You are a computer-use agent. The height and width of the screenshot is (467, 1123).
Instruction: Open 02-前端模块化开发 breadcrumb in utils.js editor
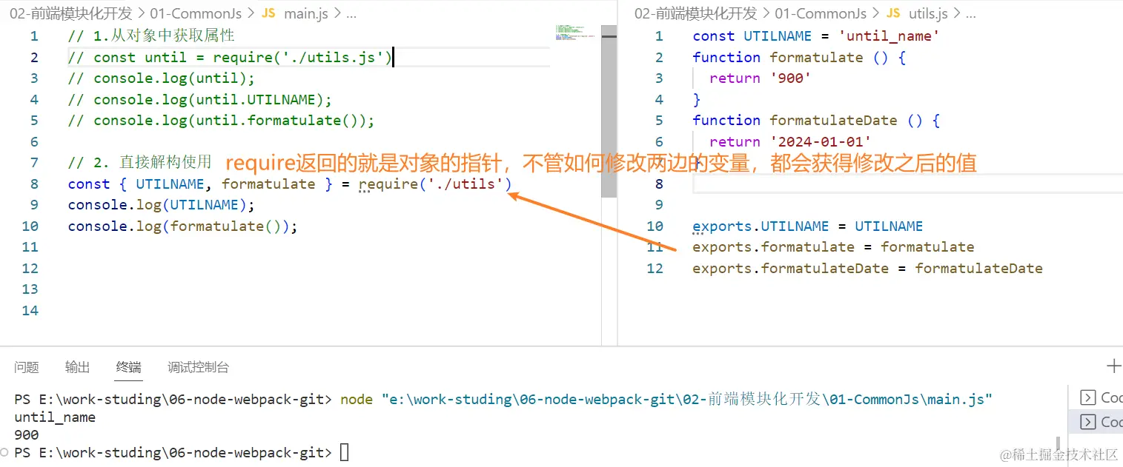click(696, 13)
